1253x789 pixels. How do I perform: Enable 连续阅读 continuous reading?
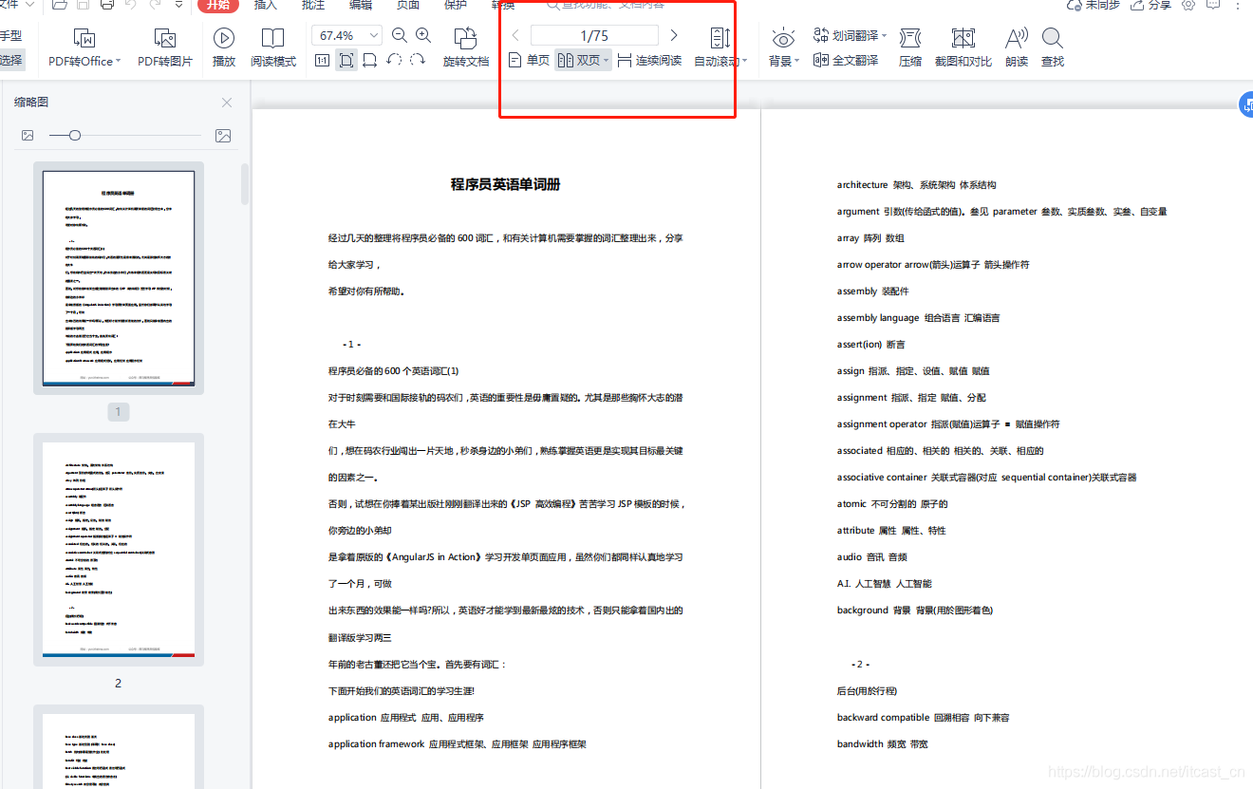point(649,61)
